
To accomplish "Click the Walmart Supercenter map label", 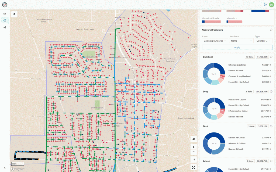I will pyautogui.click(x=85, y=30).
